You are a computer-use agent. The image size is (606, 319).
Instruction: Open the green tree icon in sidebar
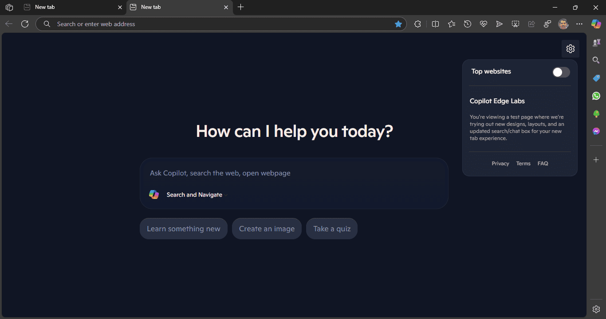596,114
